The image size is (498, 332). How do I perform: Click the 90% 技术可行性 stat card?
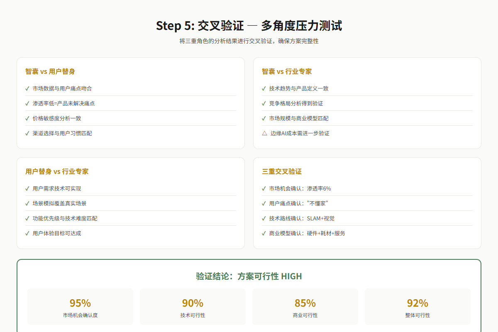pos(193,307)
